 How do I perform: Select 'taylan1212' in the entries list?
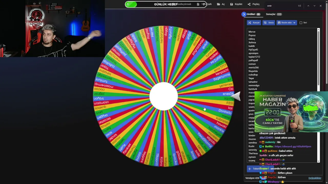coord(254,57)
